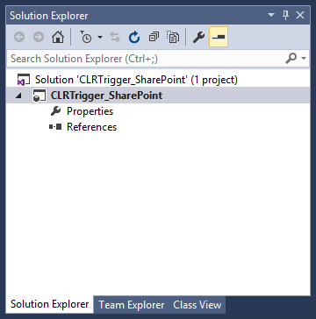The width and height of the screenshot is (316, 319).
Task: Open Properties via the wrench toolbar icon
Action: tap(199, 37)
